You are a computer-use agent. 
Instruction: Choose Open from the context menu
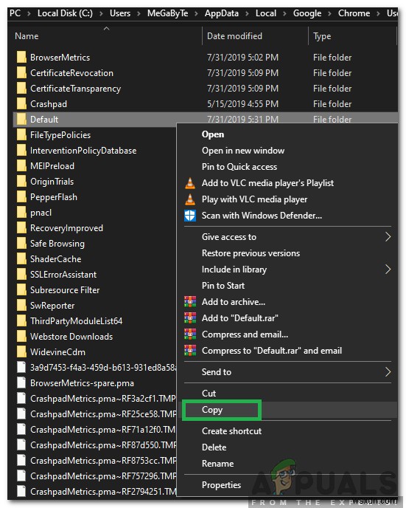point(213,134)
